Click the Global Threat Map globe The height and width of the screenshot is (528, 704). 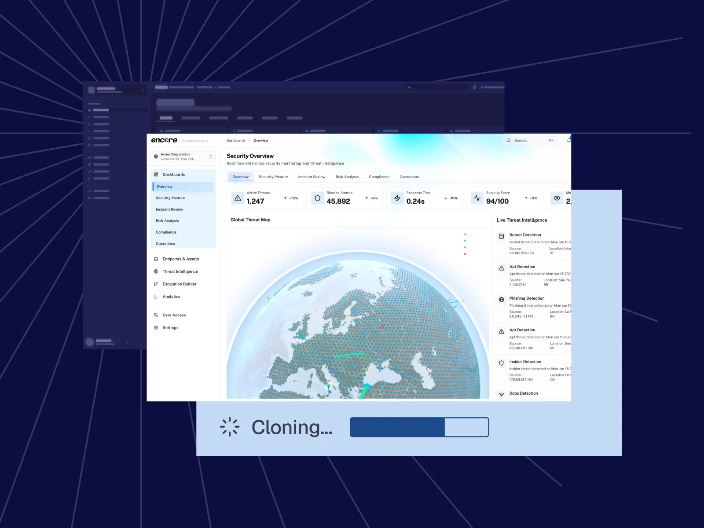357,326
